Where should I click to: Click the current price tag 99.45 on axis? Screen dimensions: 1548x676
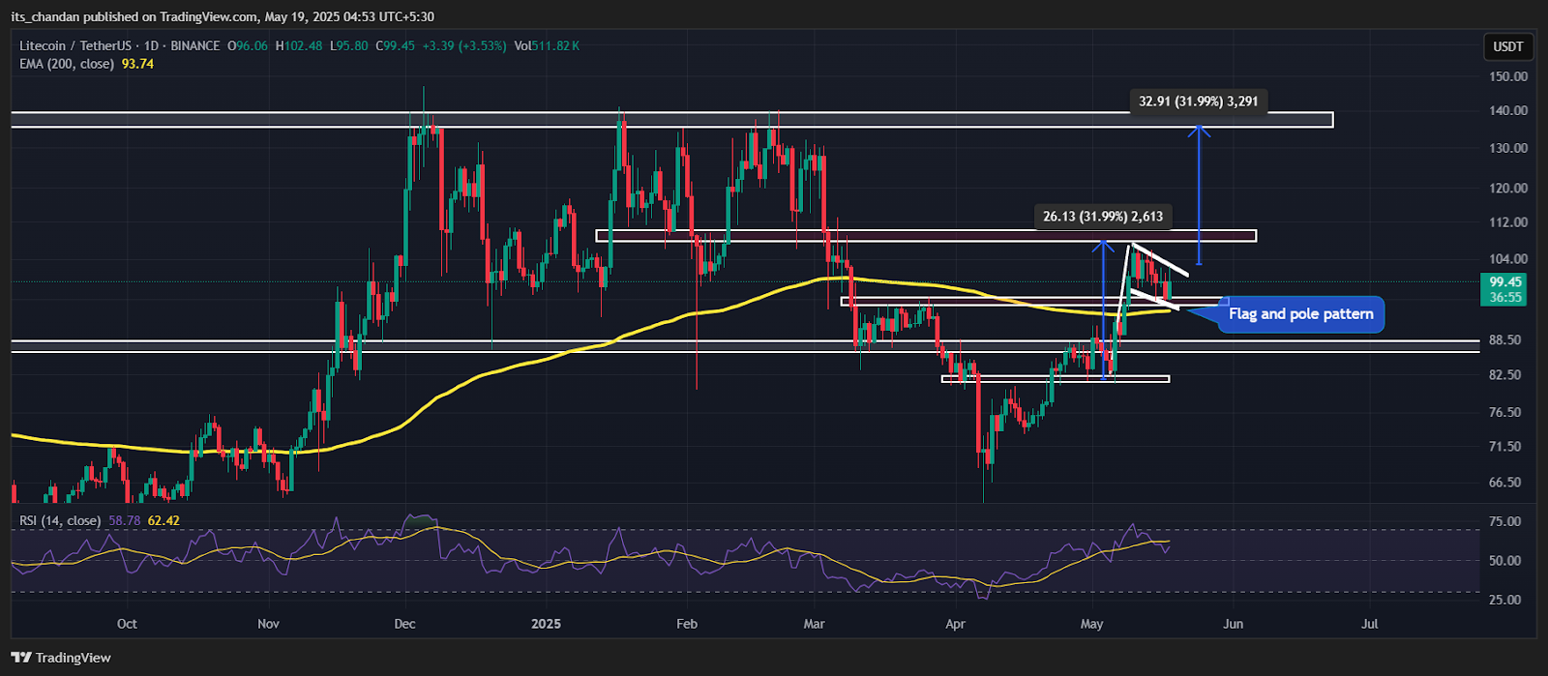click(x=1505, y=282)
